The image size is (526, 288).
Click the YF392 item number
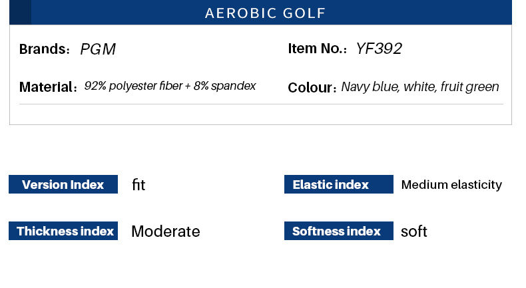[379, 49]
